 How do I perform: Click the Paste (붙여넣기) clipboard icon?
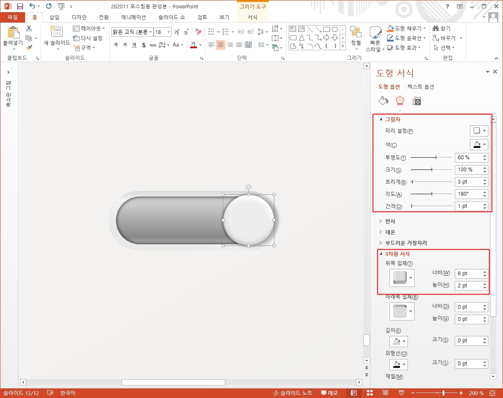pos(13,32)
